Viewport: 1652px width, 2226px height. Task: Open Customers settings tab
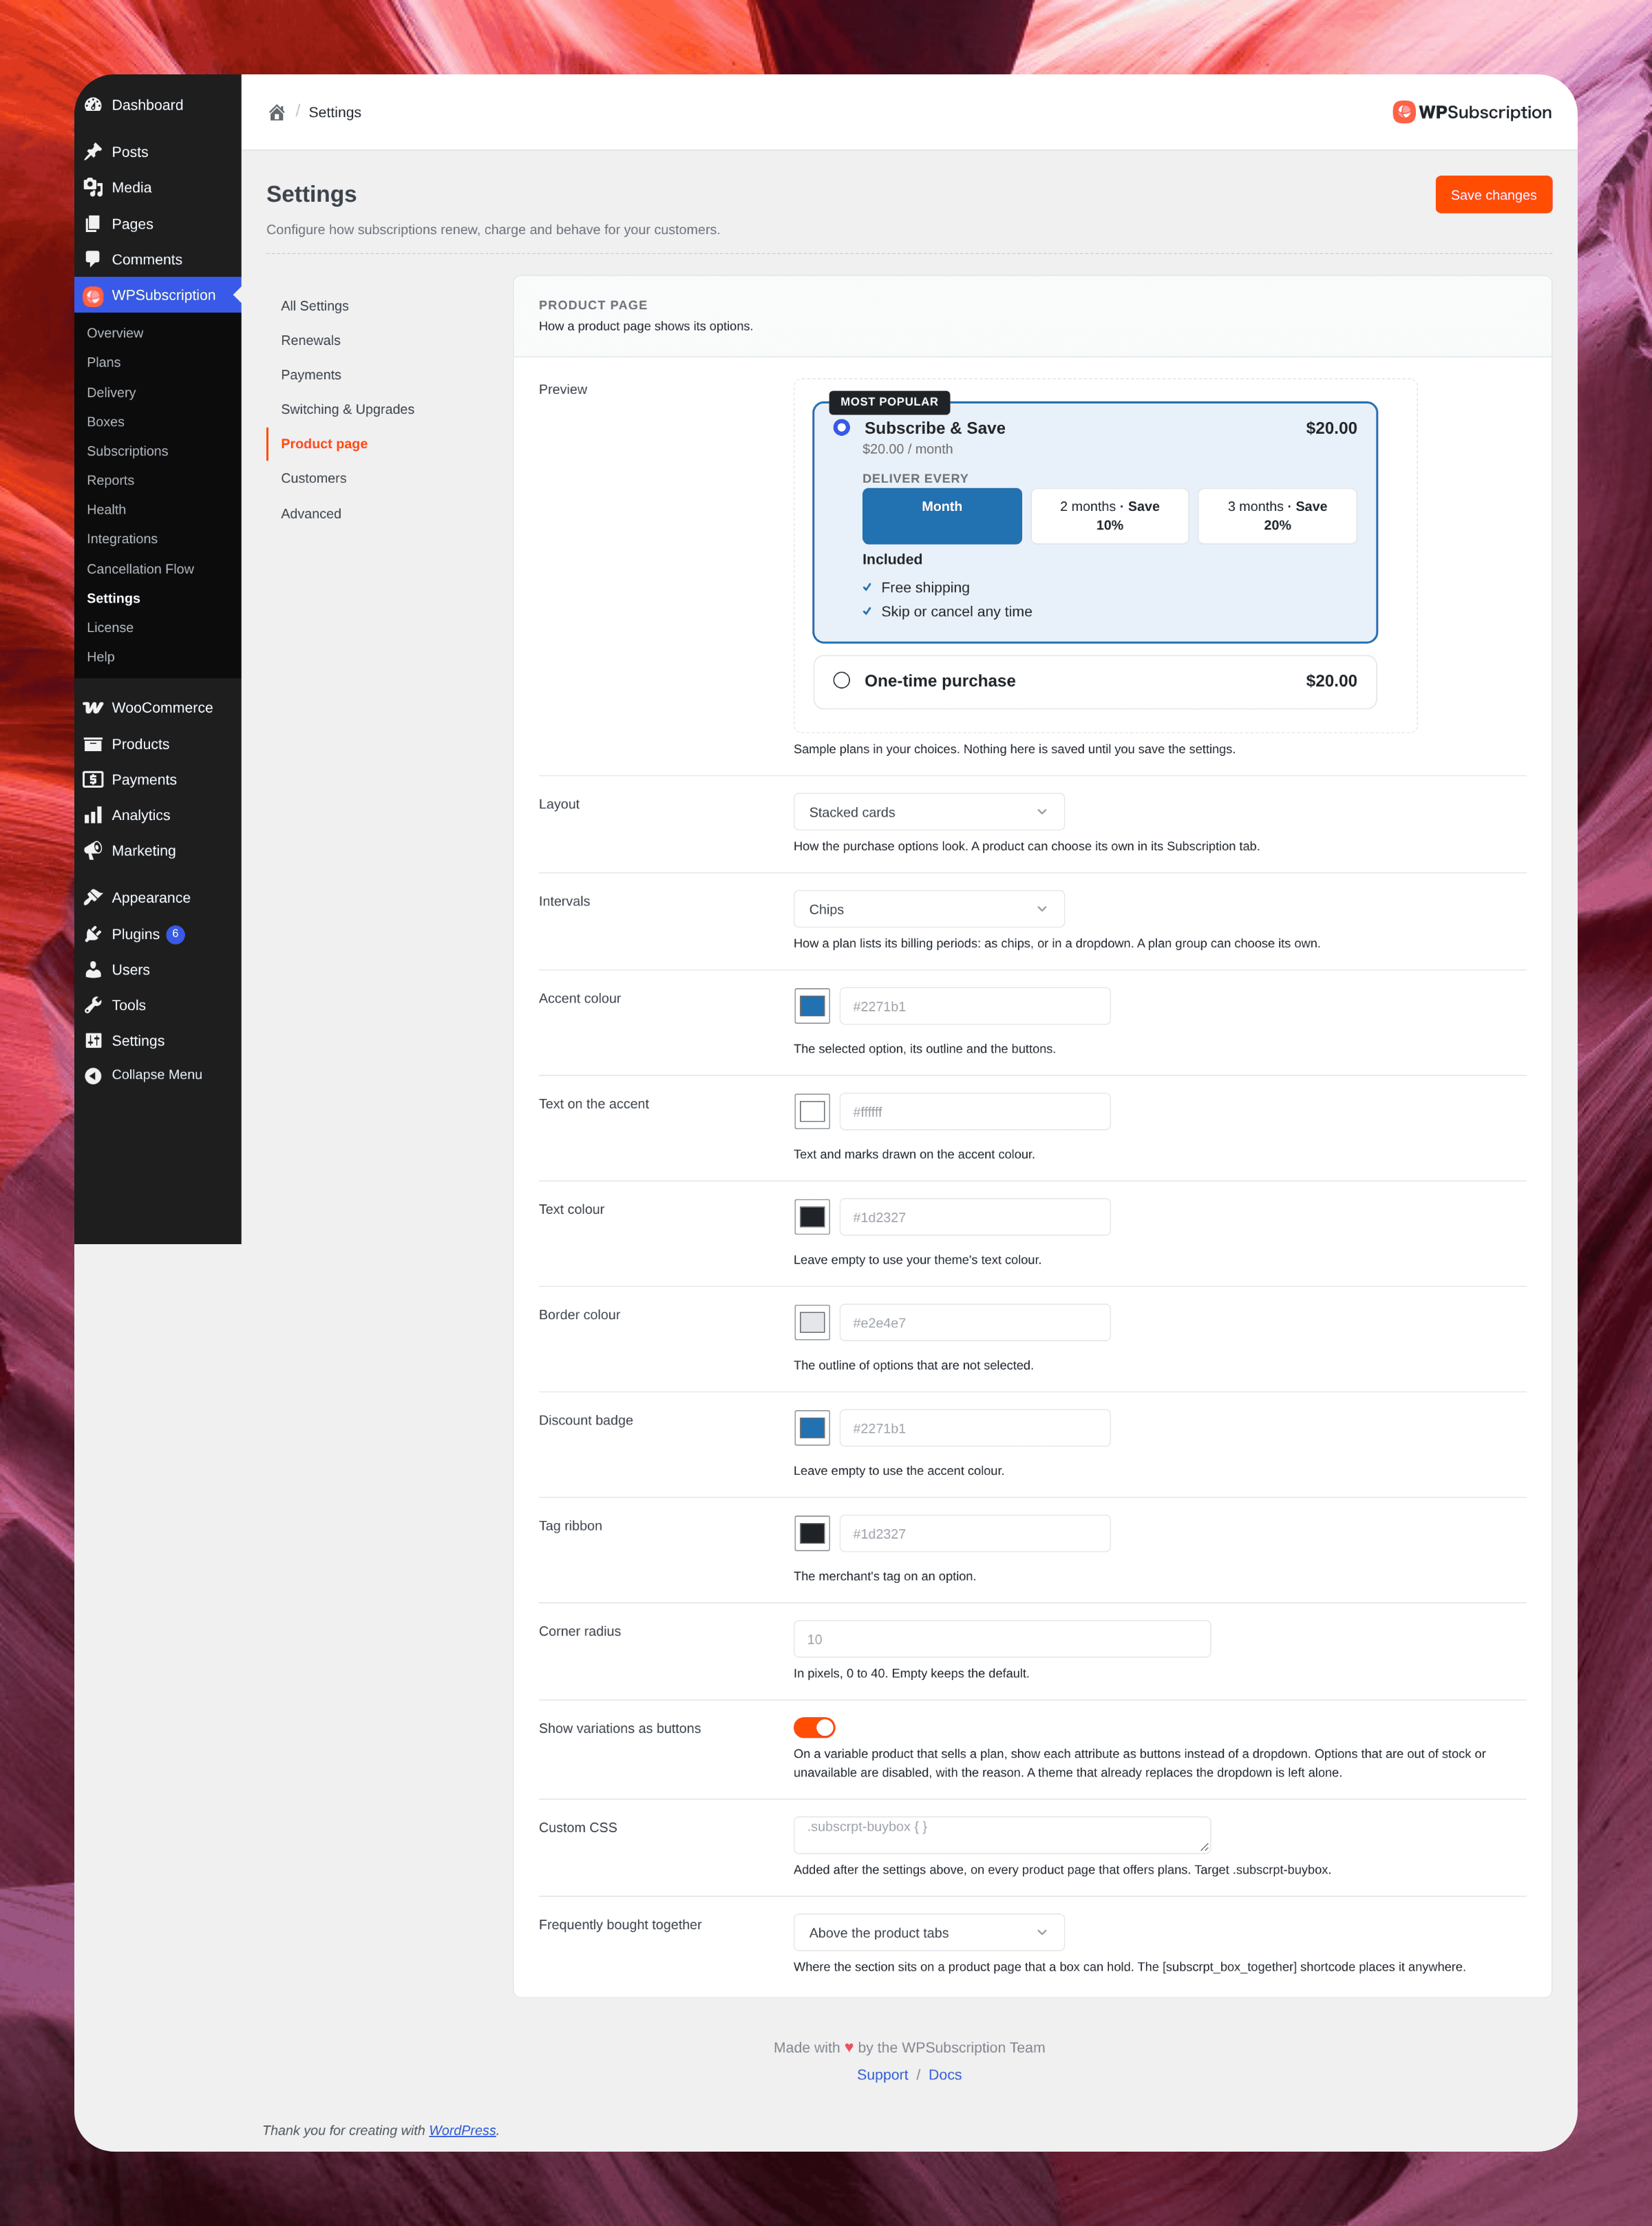click(x=314, y=478)
